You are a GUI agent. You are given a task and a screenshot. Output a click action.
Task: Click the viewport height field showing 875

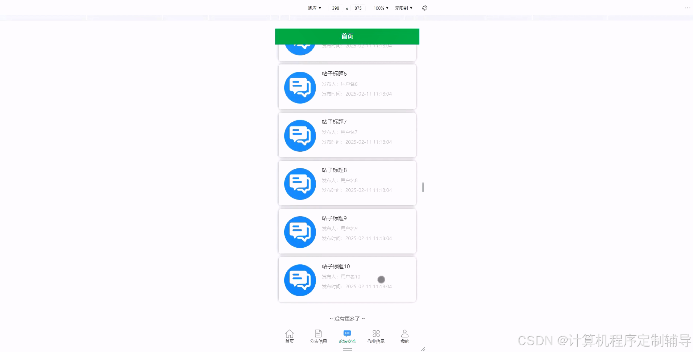click(358, 8)
